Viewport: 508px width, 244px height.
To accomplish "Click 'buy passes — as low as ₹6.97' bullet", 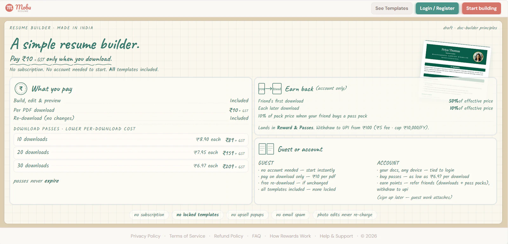I will [423, 177].
